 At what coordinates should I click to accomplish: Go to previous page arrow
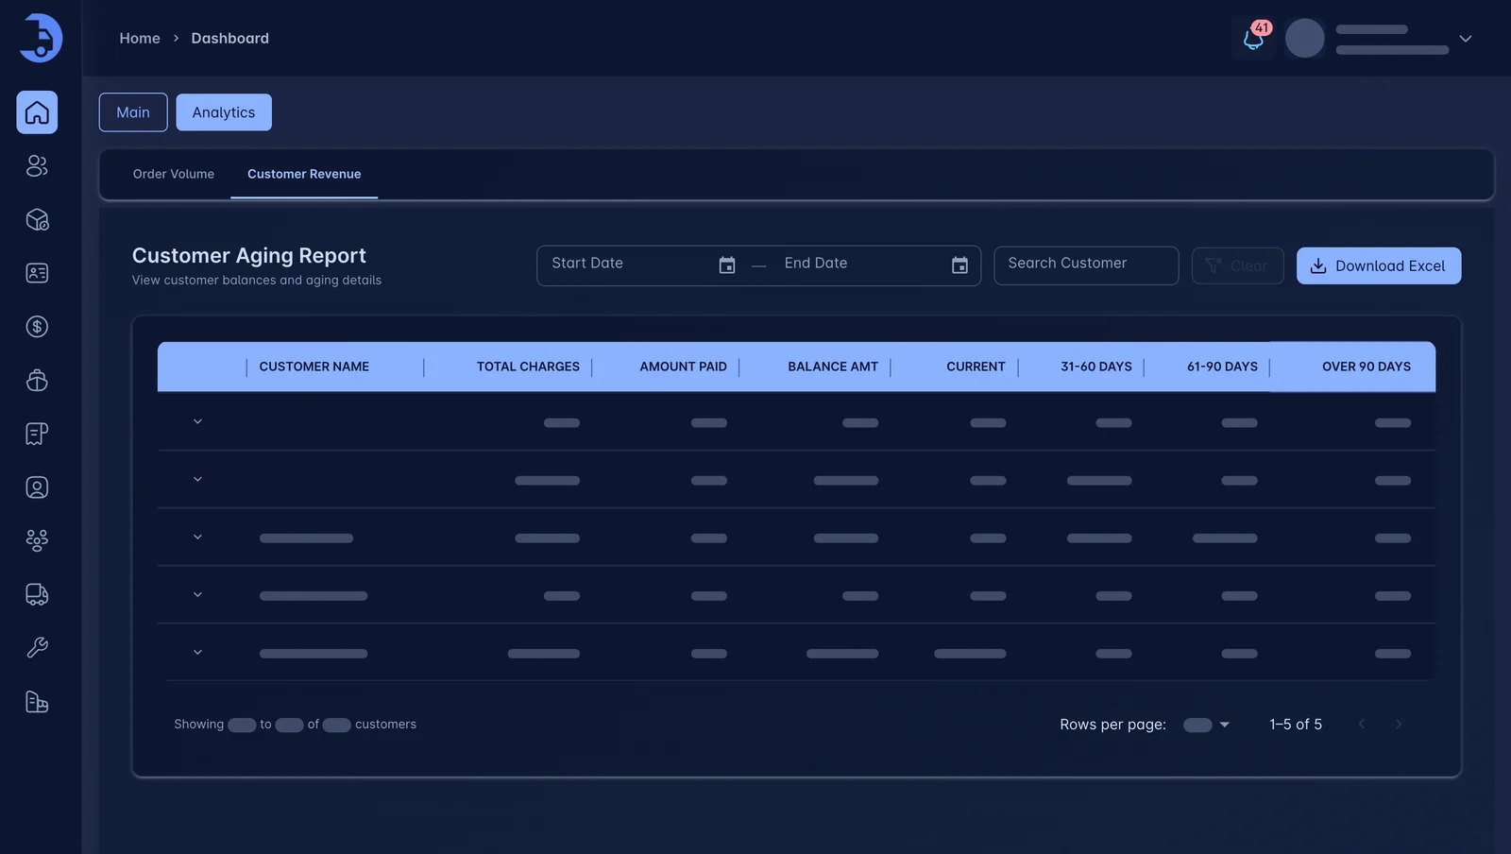click(x=1362, y=725)
